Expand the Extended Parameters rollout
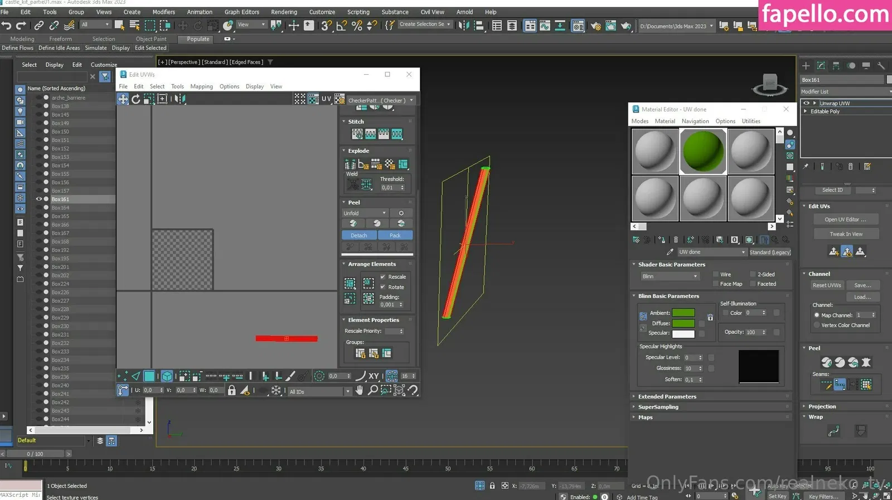The height and width of the screenshot is (500, 892). (x=667, y=397)
